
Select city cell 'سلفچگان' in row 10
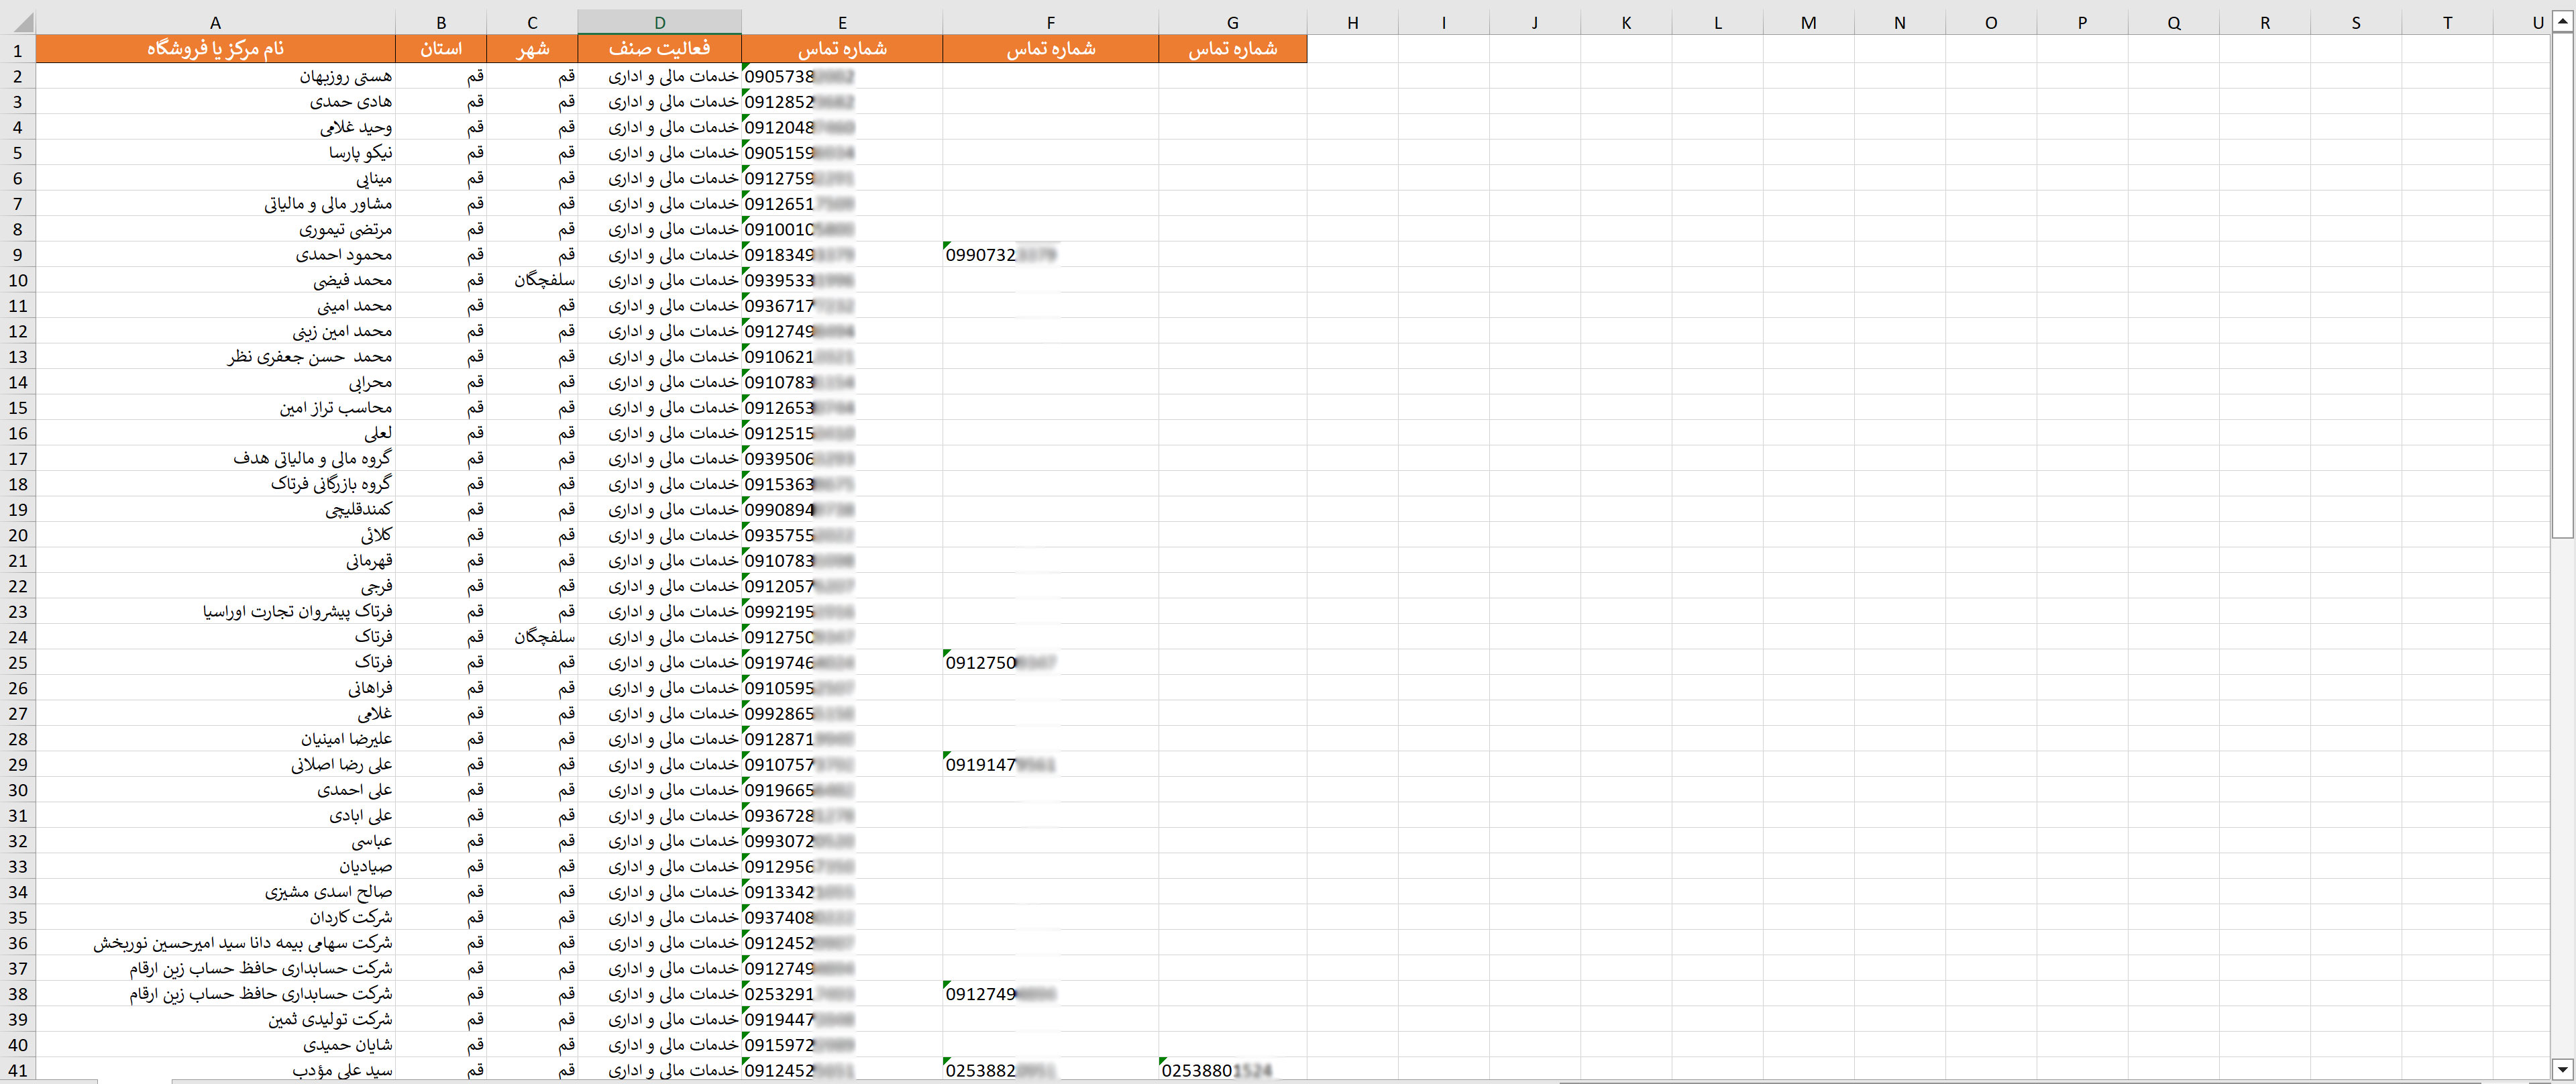[x=532, y=280]
